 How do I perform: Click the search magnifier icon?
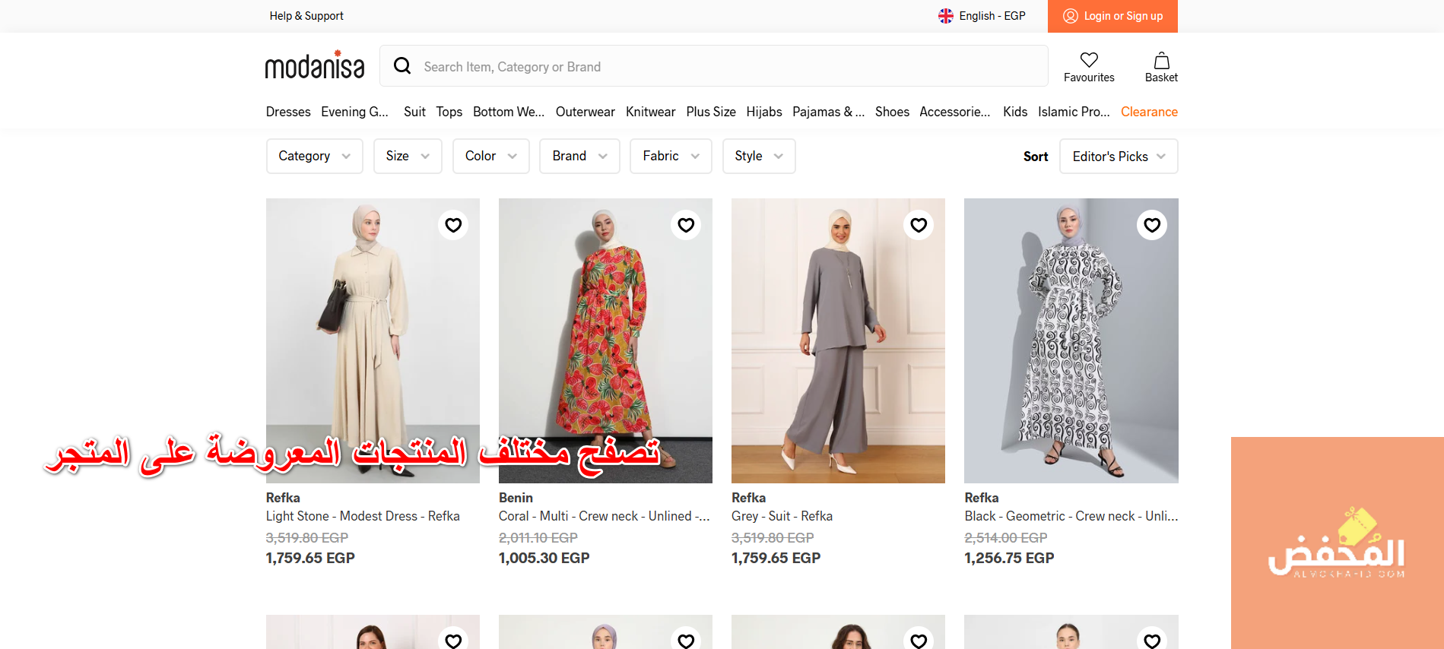tap(402, 66)
